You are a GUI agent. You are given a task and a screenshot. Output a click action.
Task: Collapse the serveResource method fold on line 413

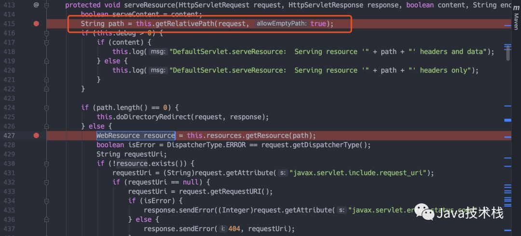pyautogui.click(x=47, y=5)
